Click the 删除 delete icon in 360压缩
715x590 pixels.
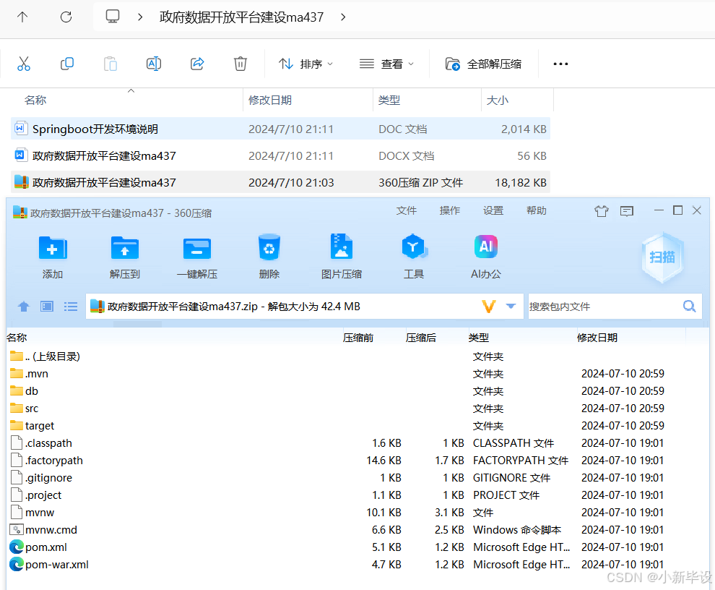269,256
